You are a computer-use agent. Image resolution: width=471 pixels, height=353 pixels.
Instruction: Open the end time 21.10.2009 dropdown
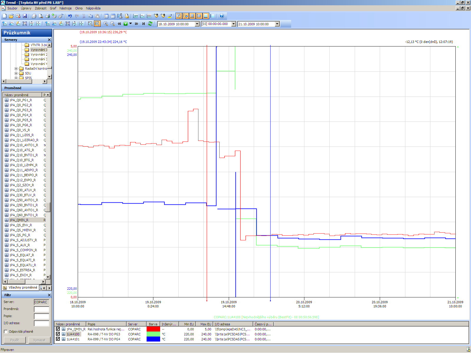point(277,24)
